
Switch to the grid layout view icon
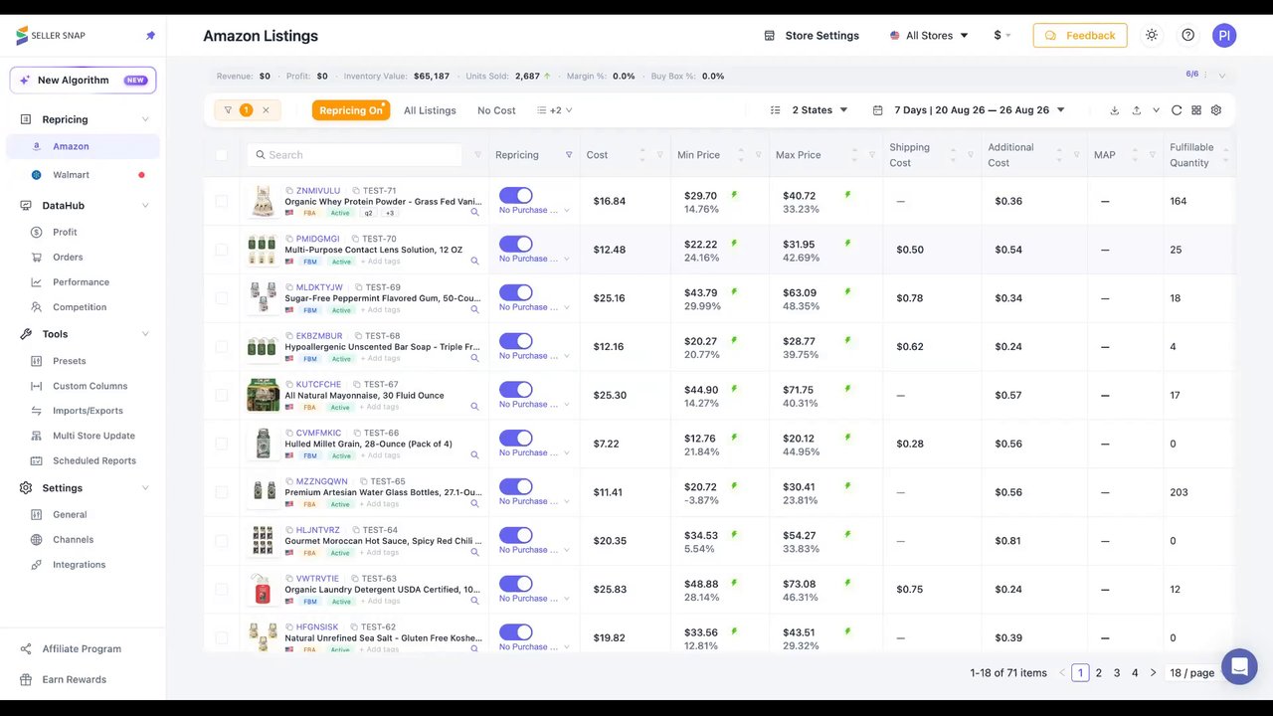click(x=1196, y=110)
